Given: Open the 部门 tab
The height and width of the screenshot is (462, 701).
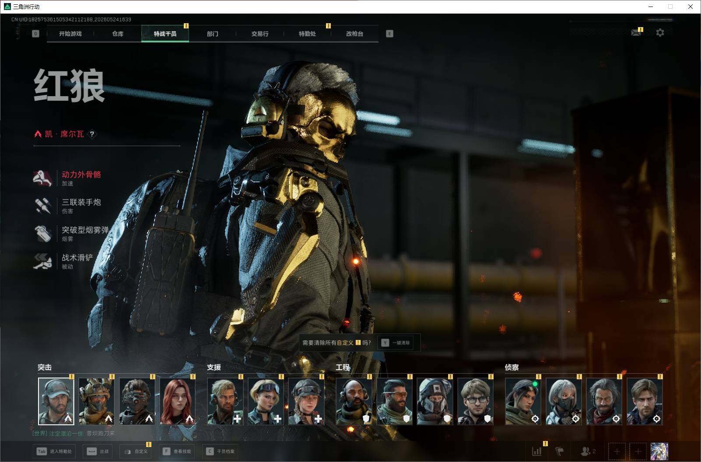Looking at the screenshot, I should click(213, 34).
